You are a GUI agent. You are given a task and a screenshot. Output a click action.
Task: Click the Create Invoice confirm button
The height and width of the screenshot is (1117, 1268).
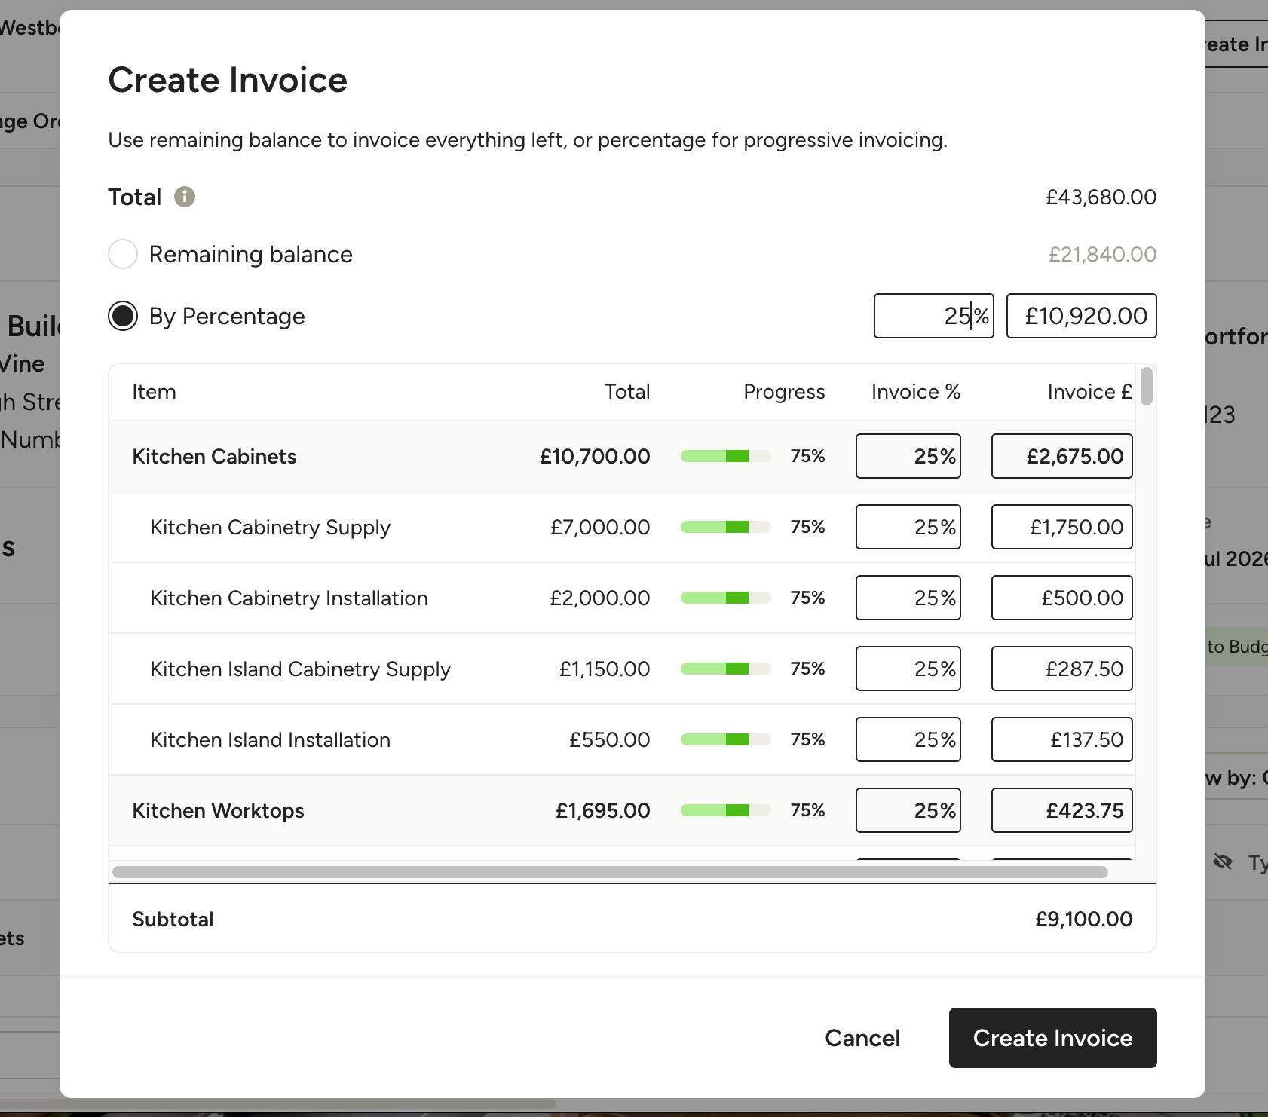click(x=1052, y=1038)
